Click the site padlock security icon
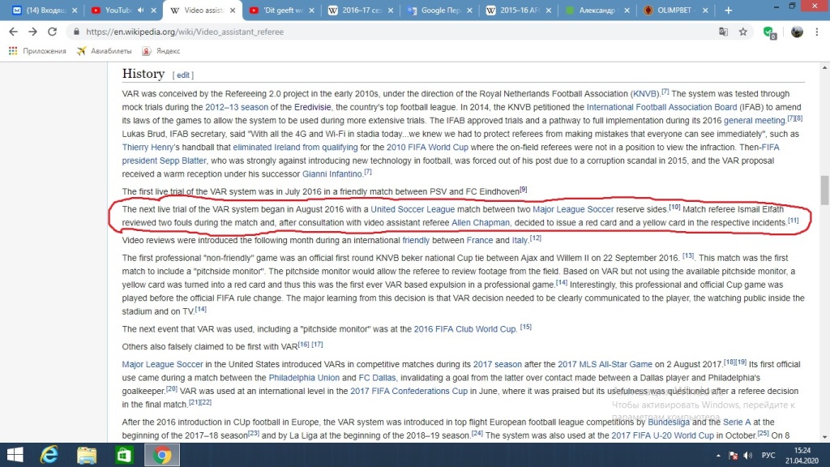This screenshot has width=830, height=467. (x=76, y=32)
